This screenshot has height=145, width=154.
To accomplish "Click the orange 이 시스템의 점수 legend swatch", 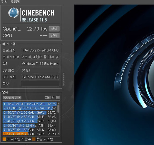I will point(4,139).
